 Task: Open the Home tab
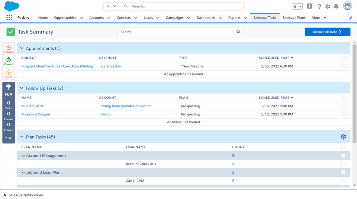(43, 18)
